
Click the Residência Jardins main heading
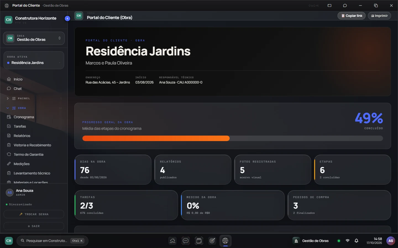pyautogui.click(x=138, y=51)
